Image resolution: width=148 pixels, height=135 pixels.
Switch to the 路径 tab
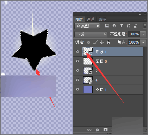102,19
